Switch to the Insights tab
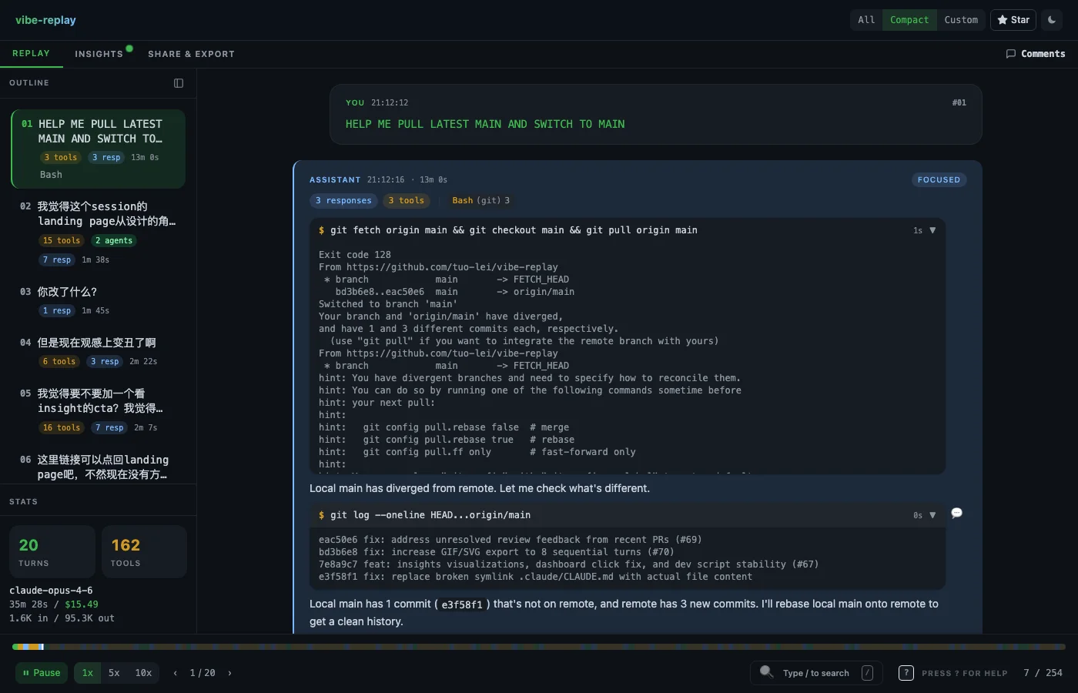Screen dimensions: 1078x693 99,53
